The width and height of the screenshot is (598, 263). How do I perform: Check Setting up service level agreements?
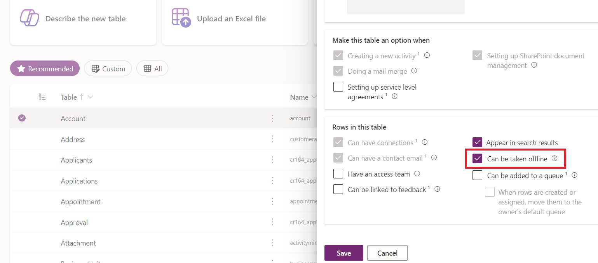coord(338,87)
